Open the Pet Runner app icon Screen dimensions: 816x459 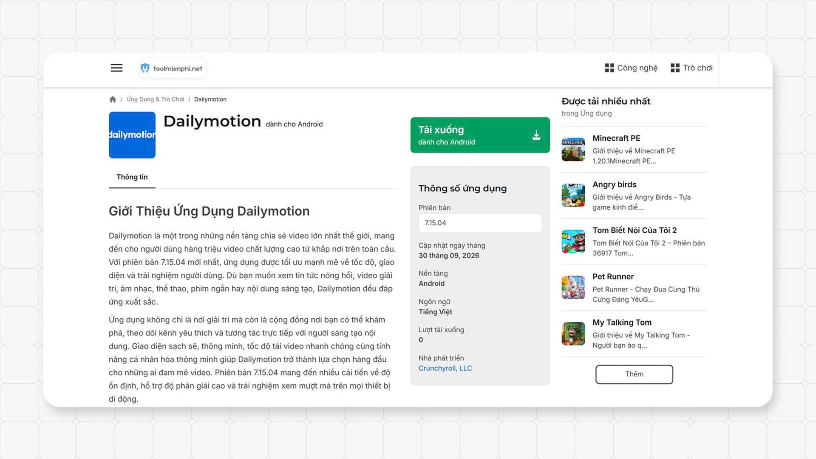[573, 288]
